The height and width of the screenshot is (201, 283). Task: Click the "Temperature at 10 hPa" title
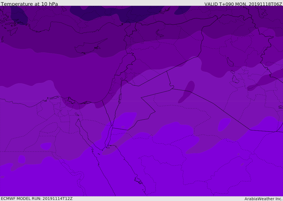(29, 4)
